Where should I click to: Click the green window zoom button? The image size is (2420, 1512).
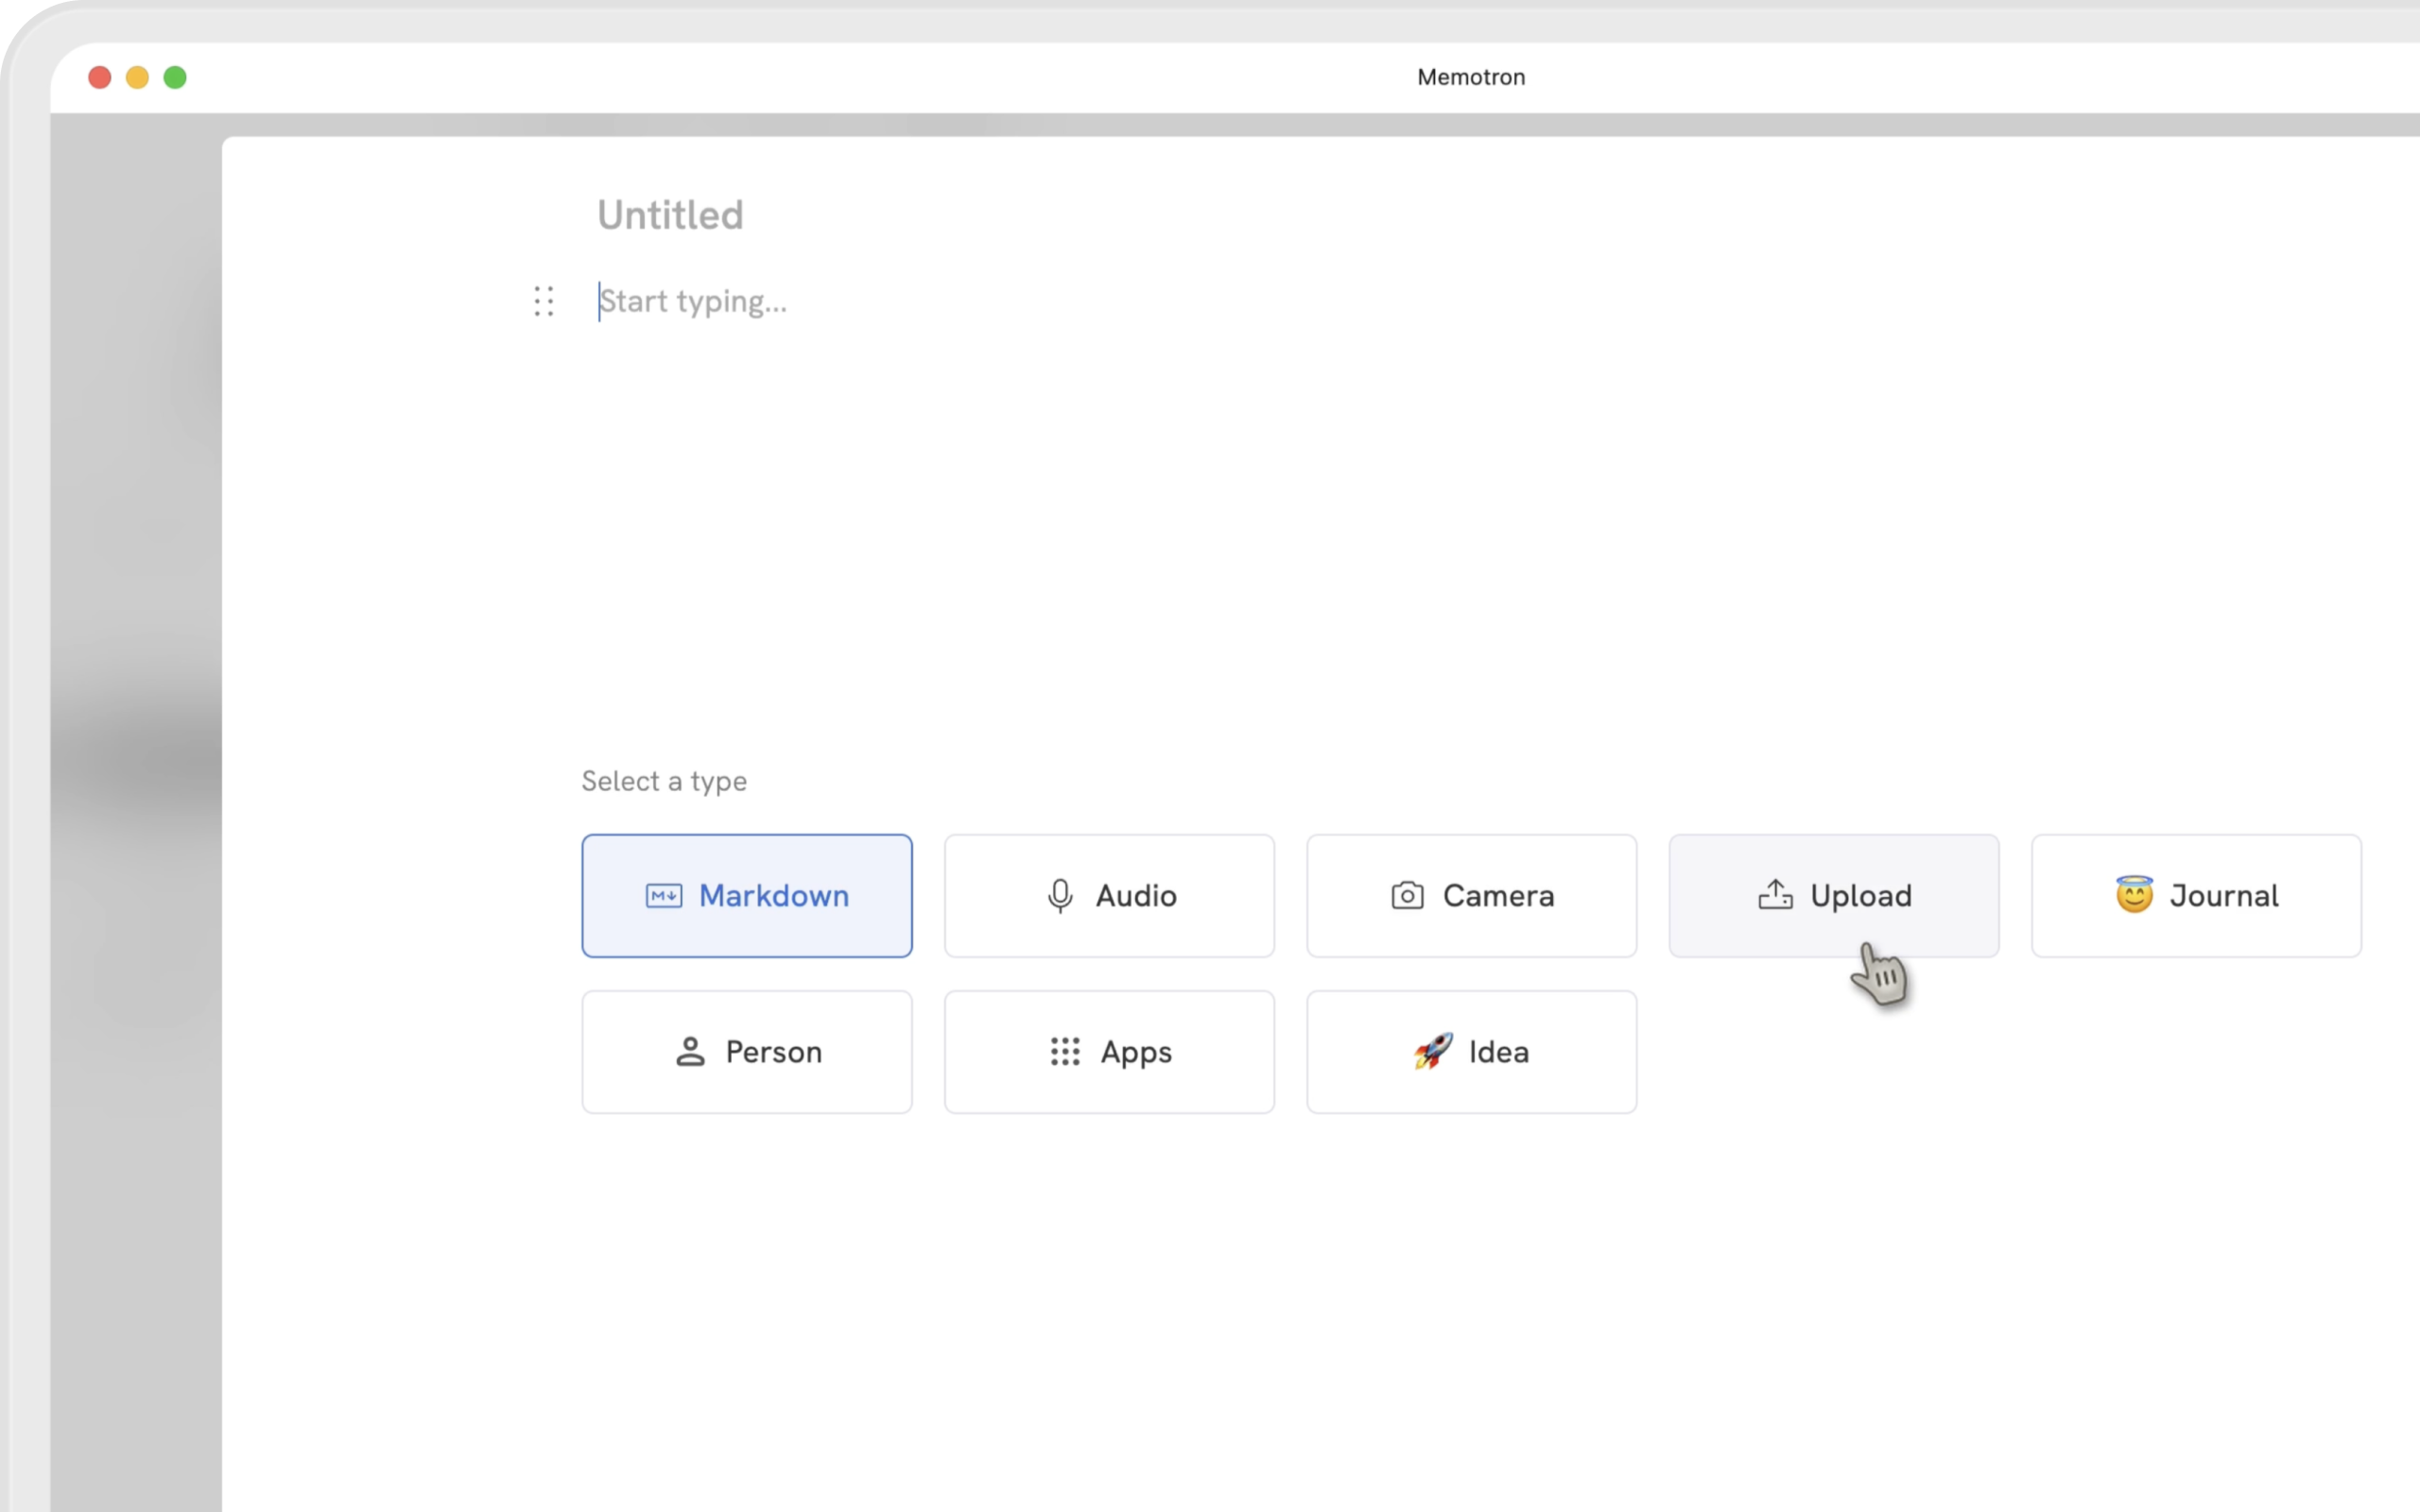click(x=175, y=78)
